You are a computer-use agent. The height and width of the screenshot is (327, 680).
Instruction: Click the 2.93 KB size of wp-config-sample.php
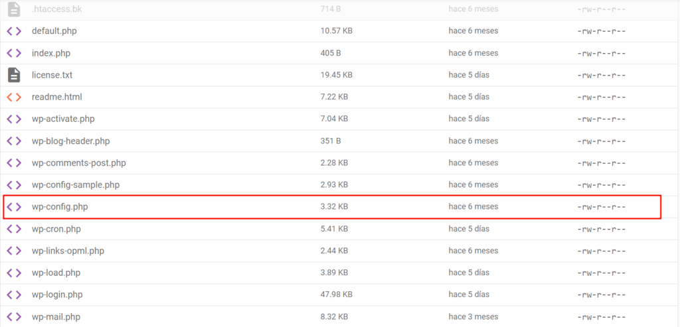click(x=334, y=185)
